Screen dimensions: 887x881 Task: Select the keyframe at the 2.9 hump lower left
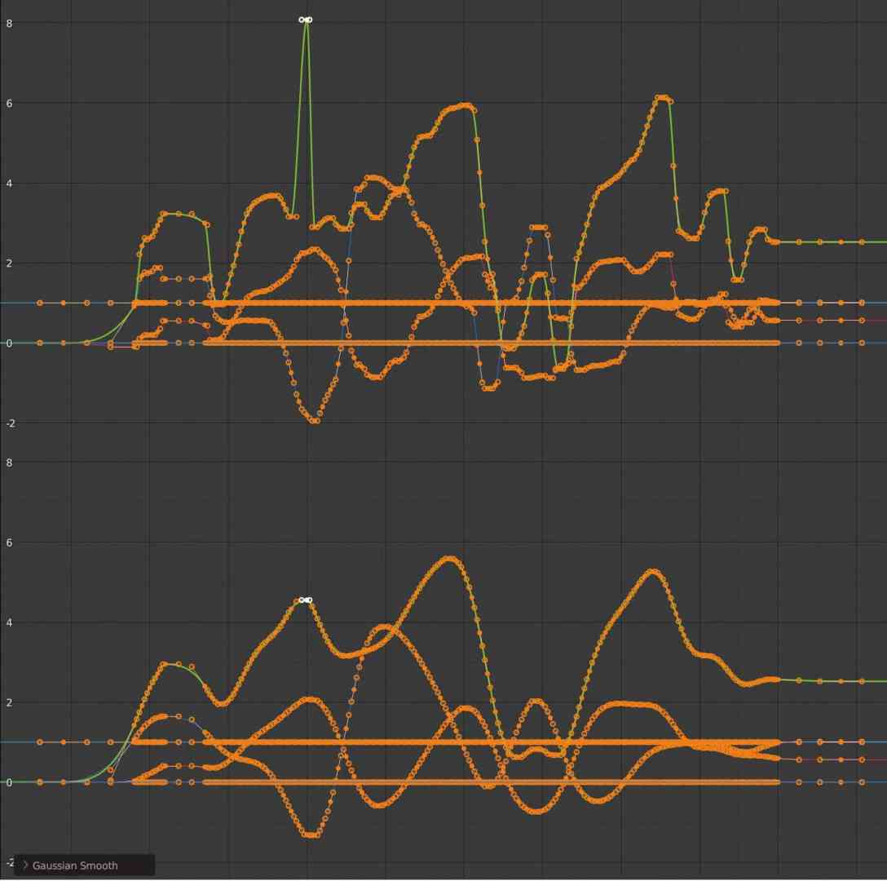pyautogui.click(x=171, y=662)
